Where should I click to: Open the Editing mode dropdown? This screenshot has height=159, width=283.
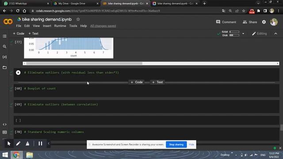point(260,34)
